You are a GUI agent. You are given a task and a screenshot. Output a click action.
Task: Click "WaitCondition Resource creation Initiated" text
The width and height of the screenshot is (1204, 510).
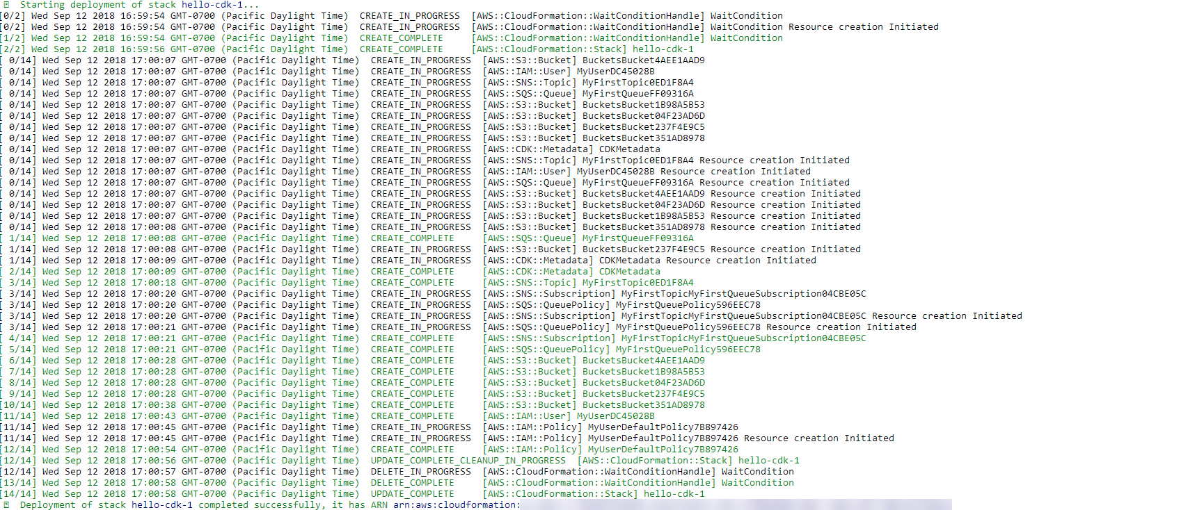point(825,27)
